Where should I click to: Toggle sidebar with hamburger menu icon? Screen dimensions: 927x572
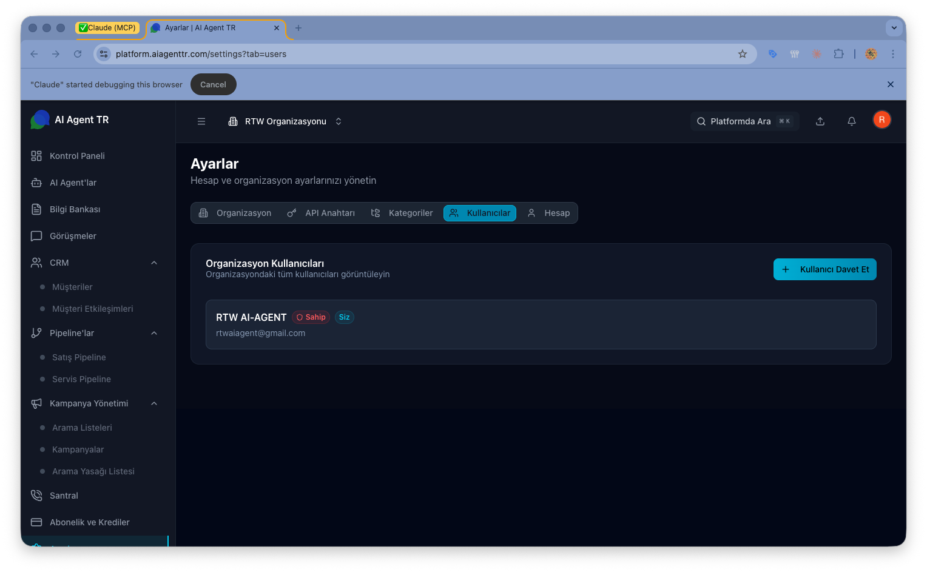(x=201, y=121)
